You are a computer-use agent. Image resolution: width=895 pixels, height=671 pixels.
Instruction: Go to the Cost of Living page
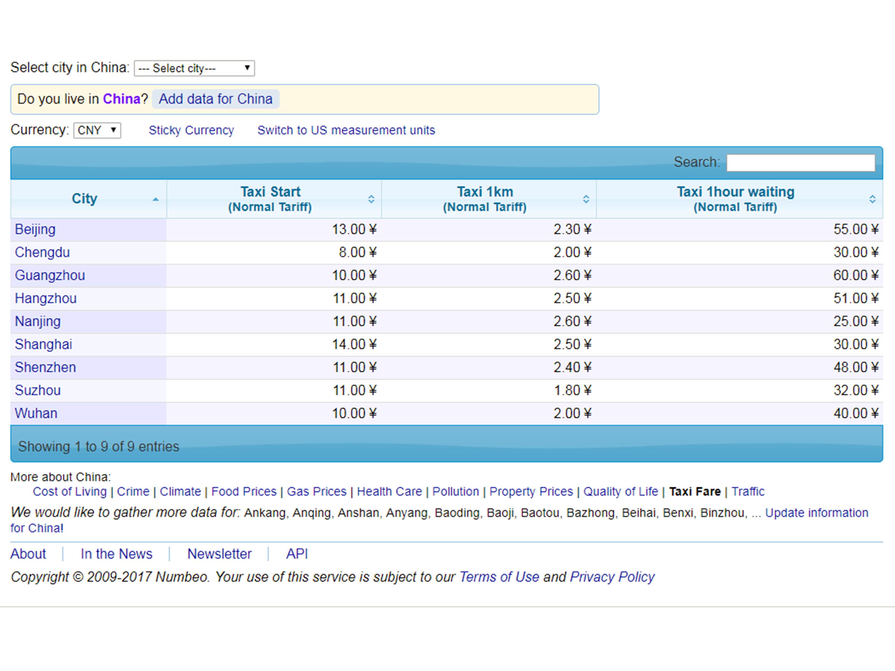70,491
